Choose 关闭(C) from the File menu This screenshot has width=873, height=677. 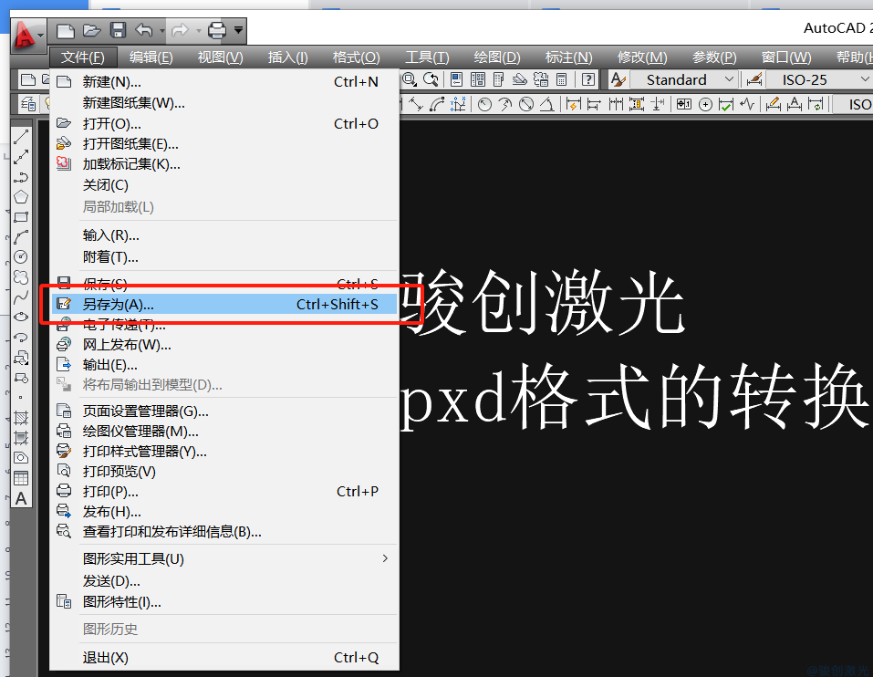tap(224, 185)
